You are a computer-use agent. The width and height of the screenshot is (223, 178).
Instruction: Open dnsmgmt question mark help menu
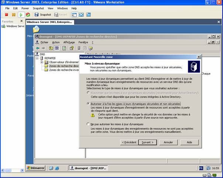click(92, 42)
